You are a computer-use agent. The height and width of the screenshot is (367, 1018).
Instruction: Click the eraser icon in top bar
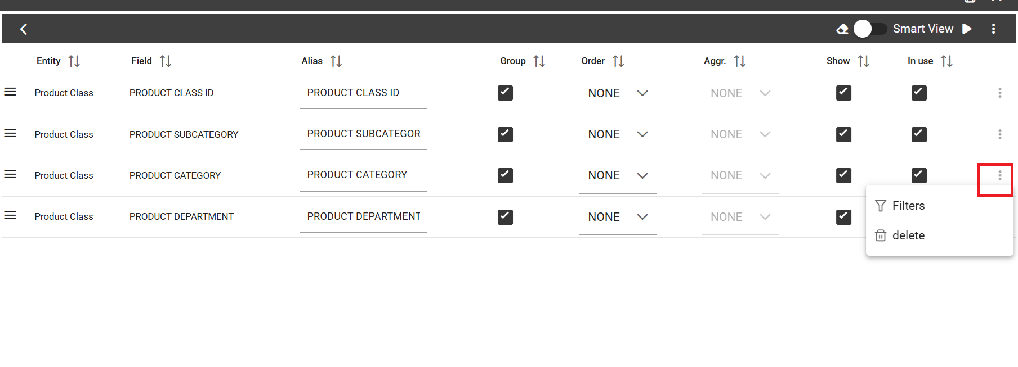(842, 29)
